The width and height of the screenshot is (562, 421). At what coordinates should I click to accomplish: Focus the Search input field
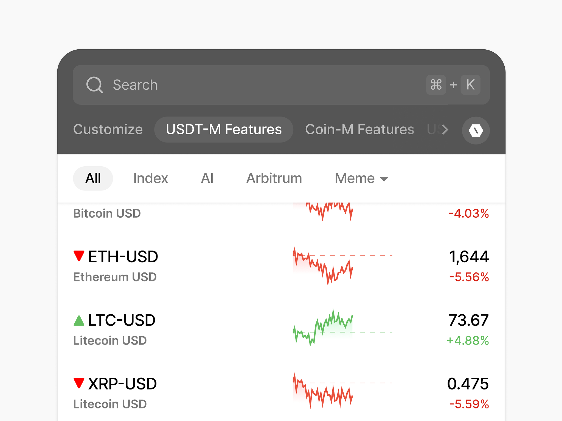coord(247,85)
